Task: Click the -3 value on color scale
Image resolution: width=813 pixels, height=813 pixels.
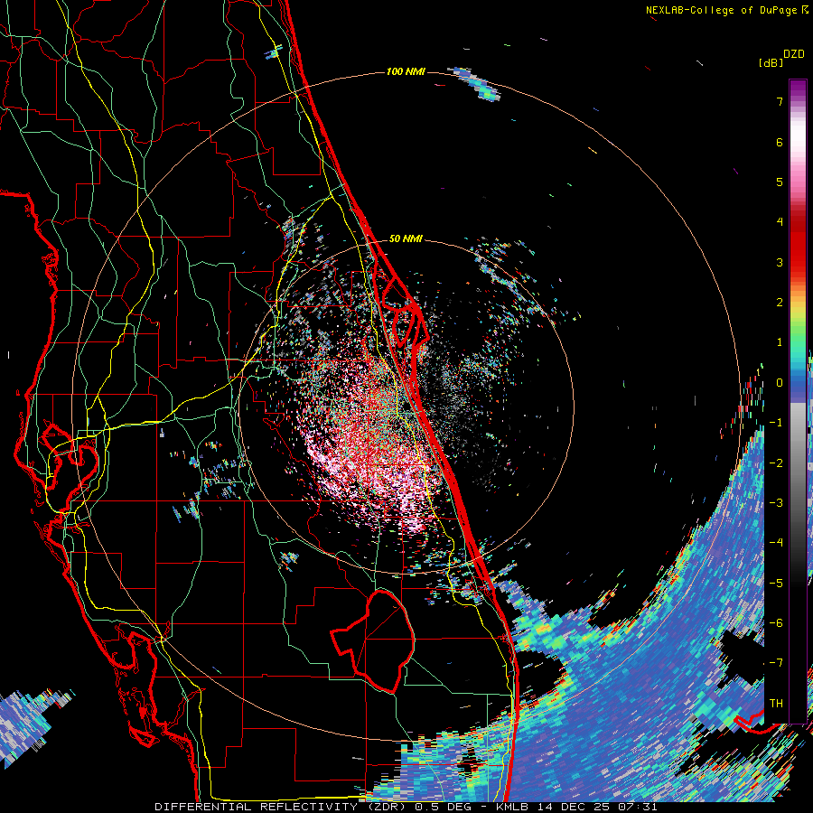Action: (x=776, y=503)
